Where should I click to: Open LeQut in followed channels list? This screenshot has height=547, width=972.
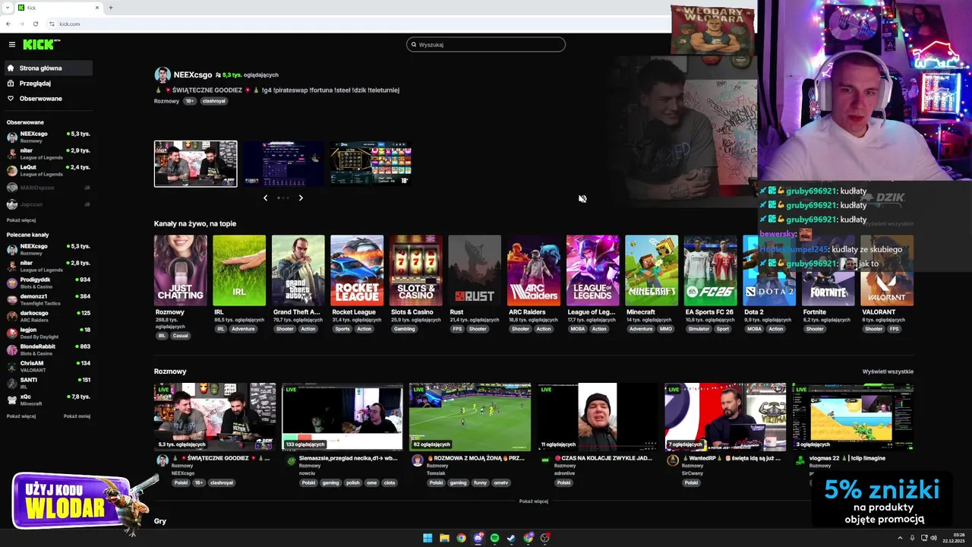pyautogui.click(x=49, y=170)
